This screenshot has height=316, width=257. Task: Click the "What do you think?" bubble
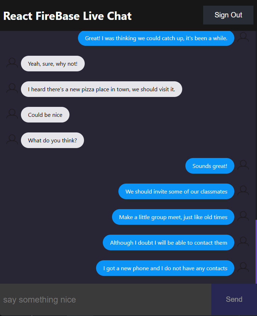pyautogui.click(x=52, y=140)
